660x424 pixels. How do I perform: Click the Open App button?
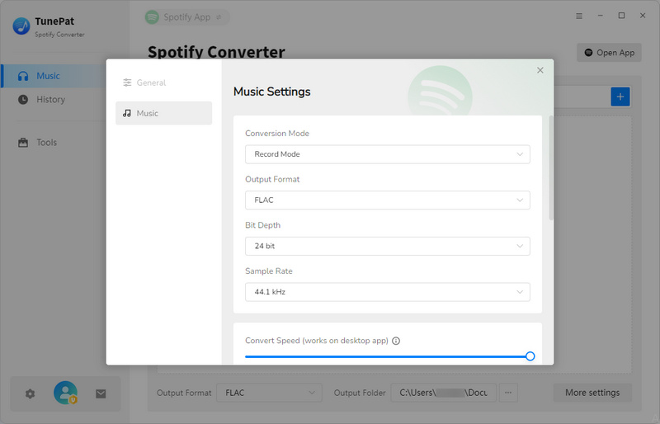(x=609, y=53)
